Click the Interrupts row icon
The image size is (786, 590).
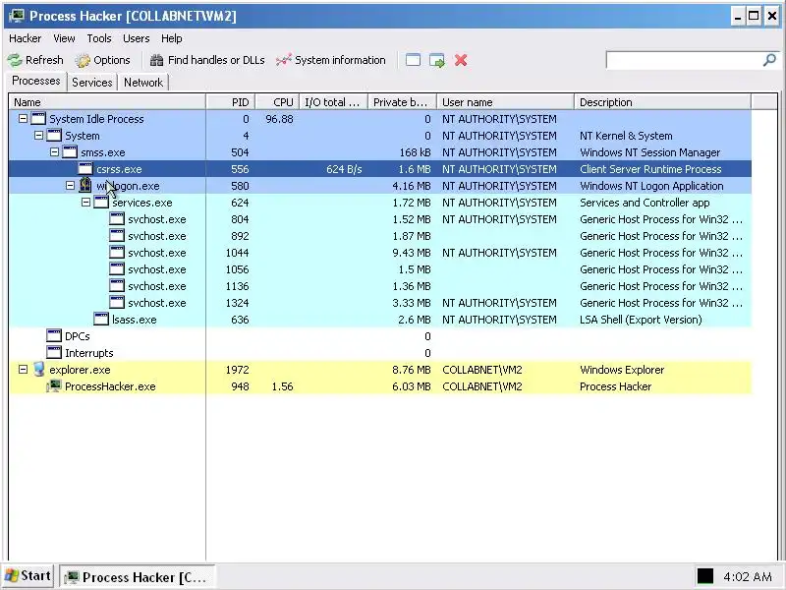pyautogui.click(x=54, y=353)
